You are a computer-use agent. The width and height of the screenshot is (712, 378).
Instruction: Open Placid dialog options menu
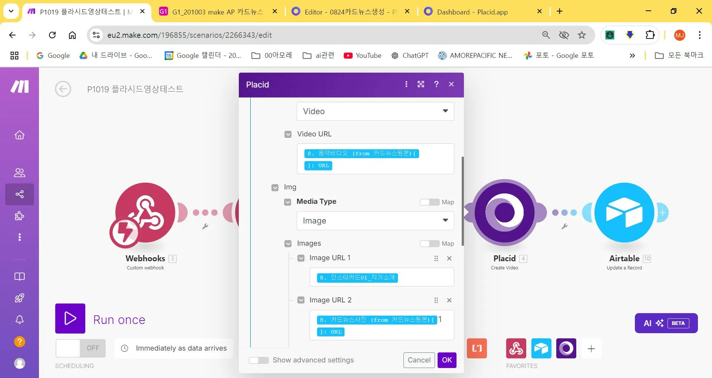pyautogui.click(x=406, y=84)
